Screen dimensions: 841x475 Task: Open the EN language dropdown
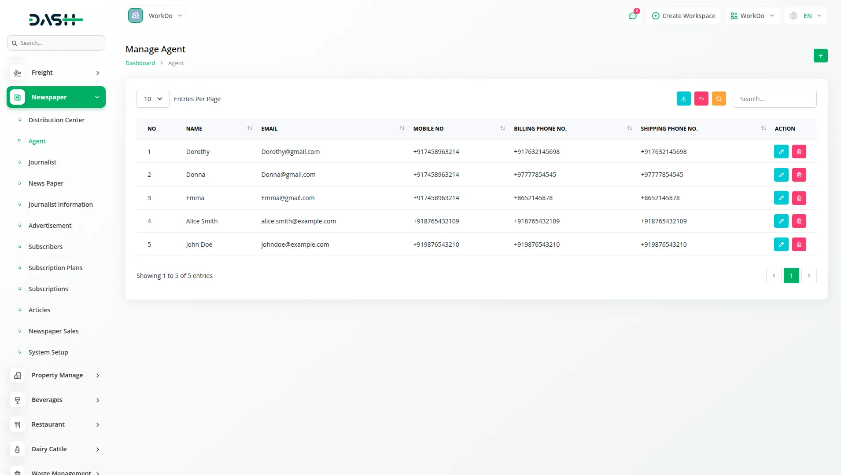tap(808, 15)
